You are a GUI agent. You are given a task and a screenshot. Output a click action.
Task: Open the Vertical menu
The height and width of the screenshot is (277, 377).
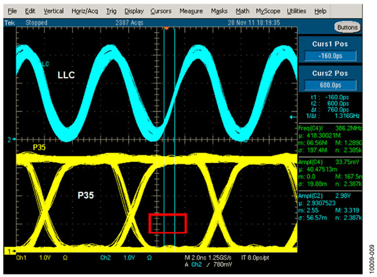coord(53,11)
